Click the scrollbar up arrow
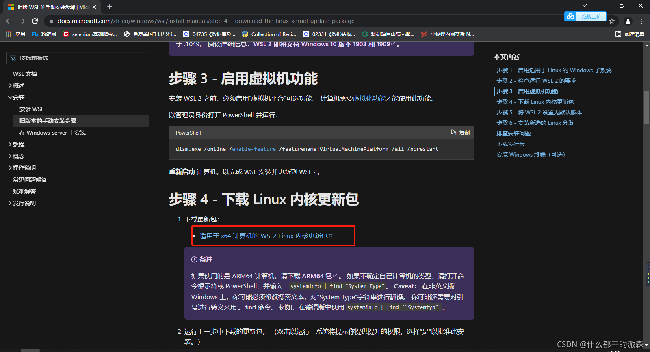This screenshot has height=352, width=650. [646, 45]
